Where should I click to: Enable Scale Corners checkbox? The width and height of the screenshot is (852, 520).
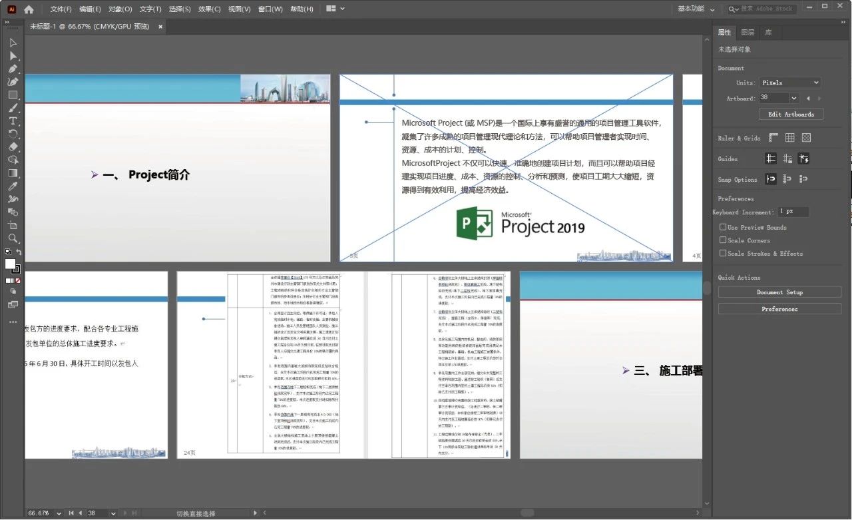(723, 240)
